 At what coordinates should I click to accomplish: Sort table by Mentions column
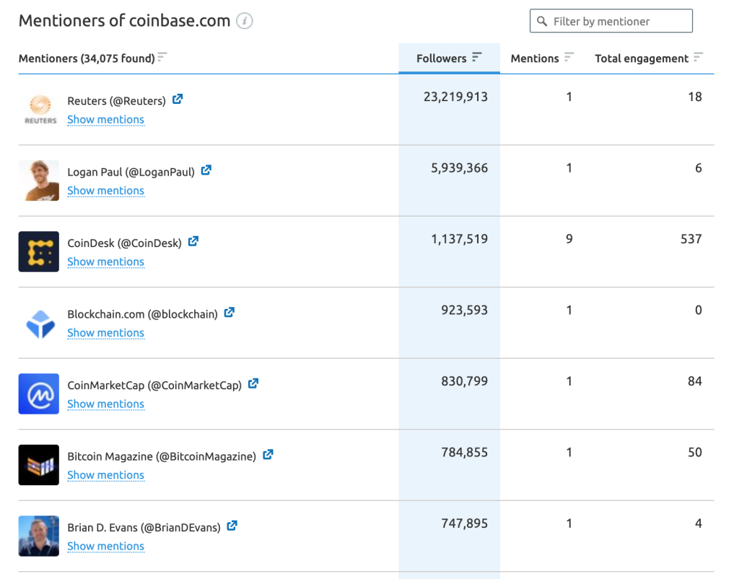click(x=569, y=58)
